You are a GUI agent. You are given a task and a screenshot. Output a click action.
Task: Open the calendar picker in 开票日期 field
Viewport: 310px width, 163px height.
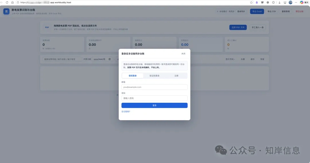coord(110,59)
